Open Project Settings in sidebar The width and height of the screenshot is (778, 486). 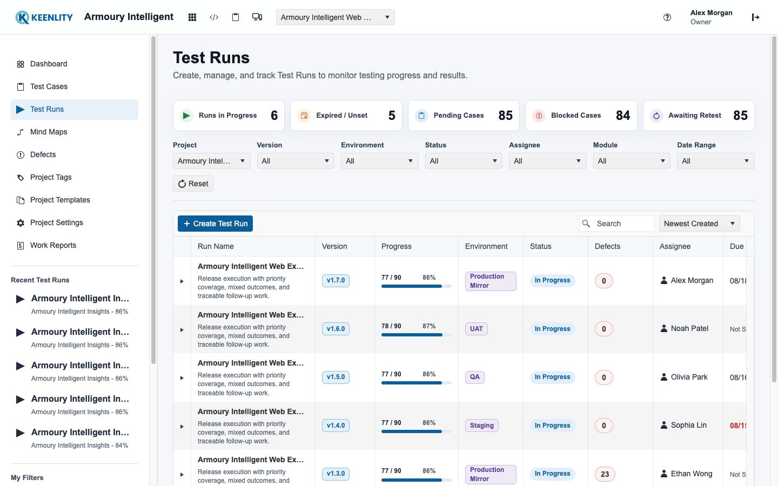click(x=75, y=222)
